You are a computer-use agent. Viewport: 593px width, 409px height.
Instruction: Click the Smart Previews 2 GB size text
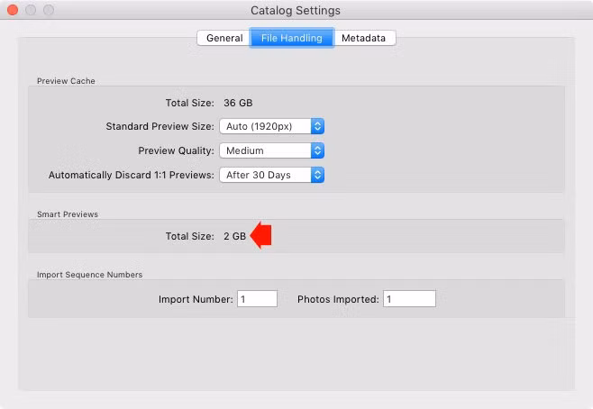click(234, 236)
